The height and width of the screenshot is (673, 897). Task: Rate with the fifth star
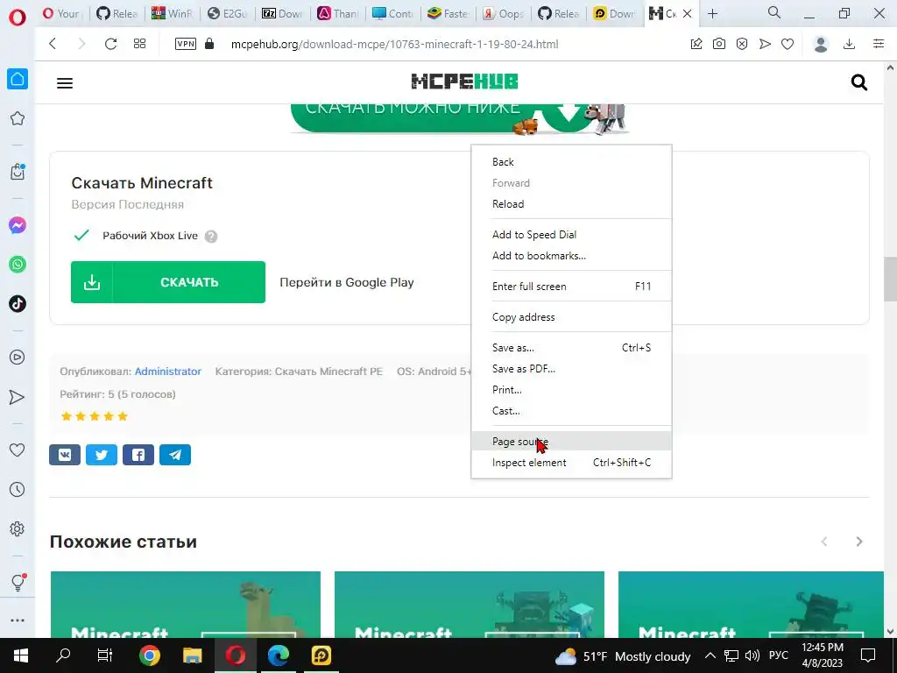pos(123,416)
